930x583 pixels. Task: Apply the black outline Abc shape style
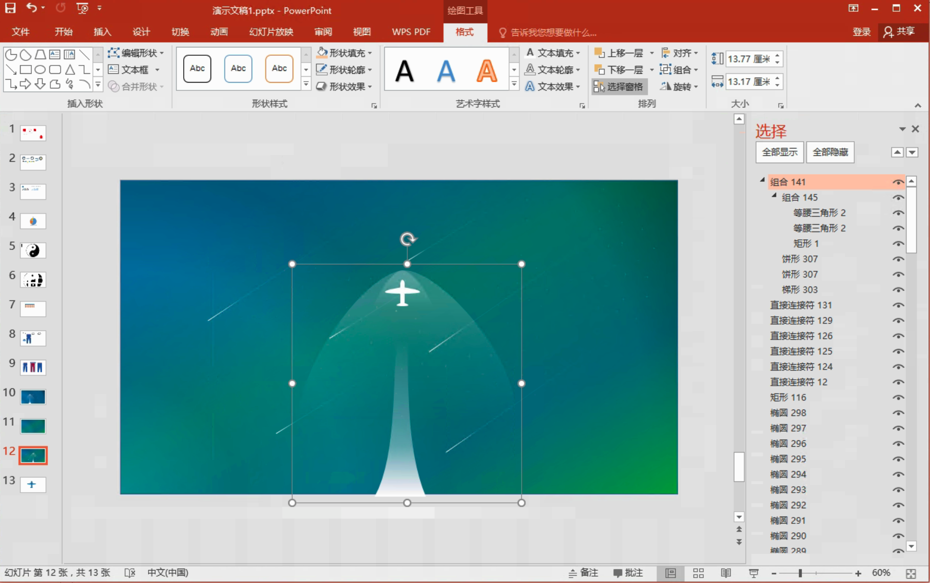pyautogui.click(x=197, y=69)
